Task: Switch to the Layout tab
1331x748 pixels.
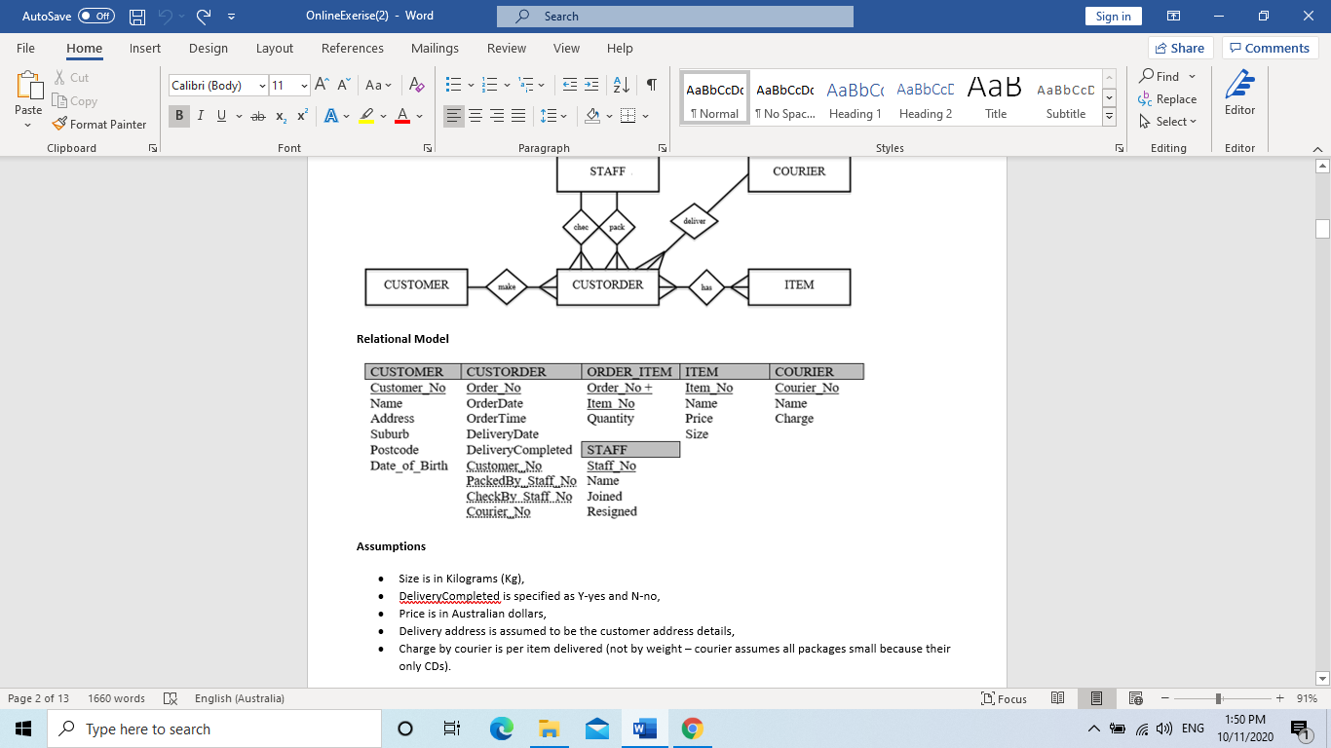Action: pyautogui.click(x=274, y=48)
